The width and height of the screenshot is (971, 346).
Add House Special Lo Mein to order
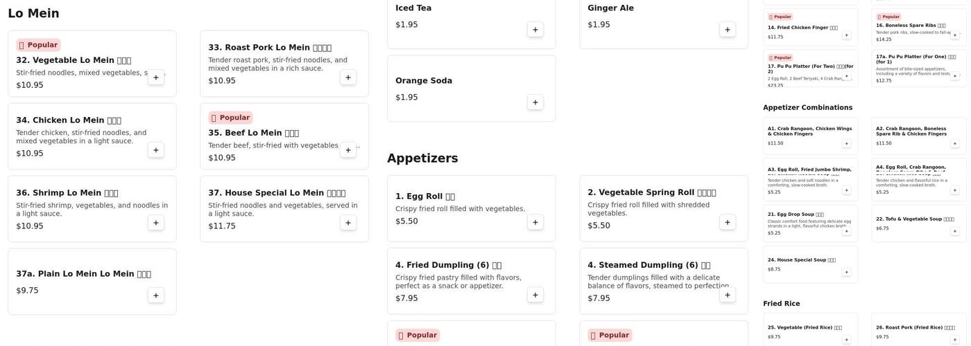click(348, 223)
